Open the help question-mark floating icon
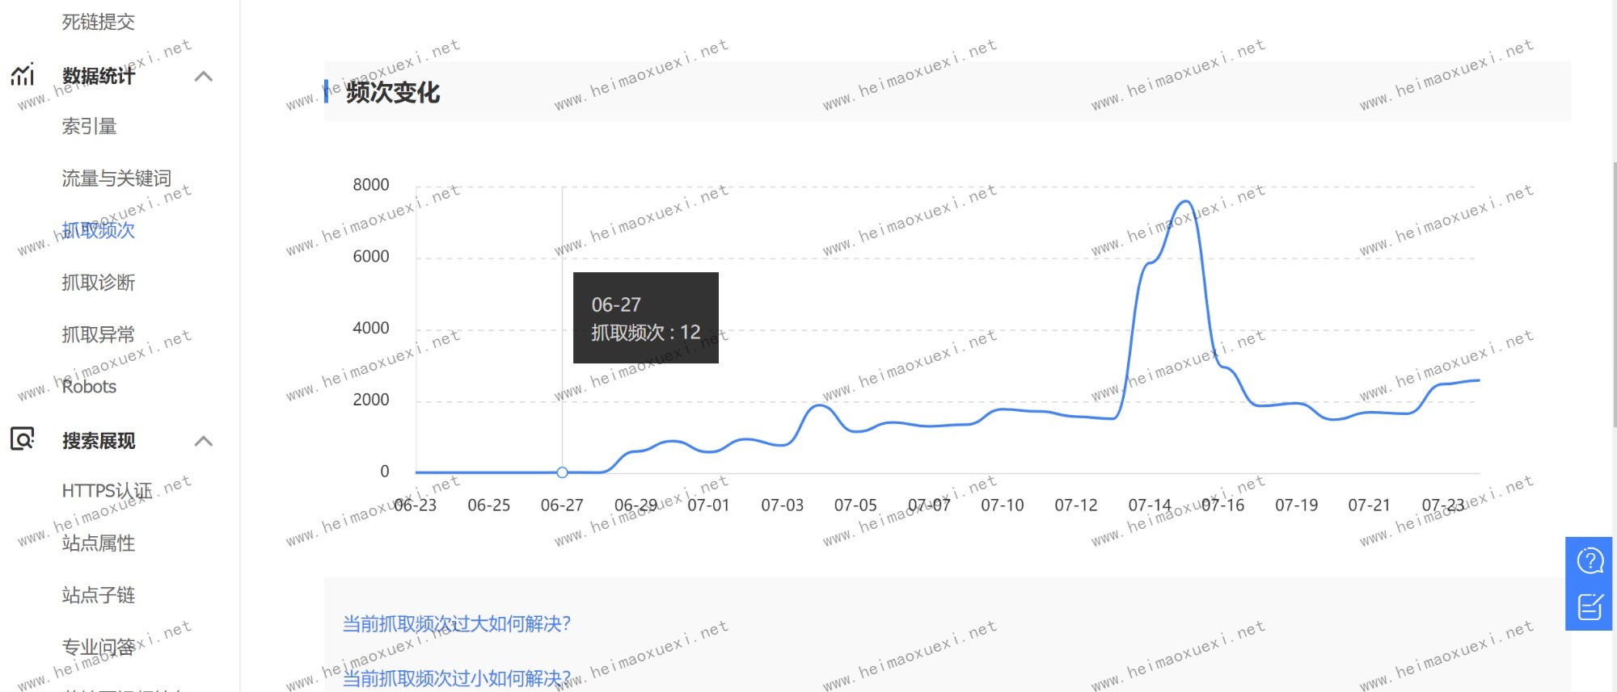Image resolution: width=1617 pixels, height=692 pixels. coord(1590,560)
